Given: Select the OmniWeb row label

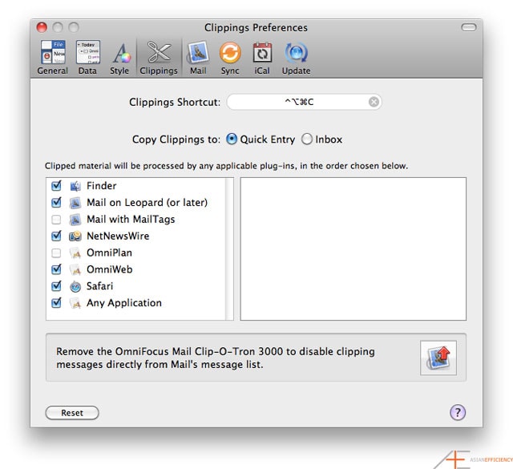Looking at the screenshot, I should point(110,269).
